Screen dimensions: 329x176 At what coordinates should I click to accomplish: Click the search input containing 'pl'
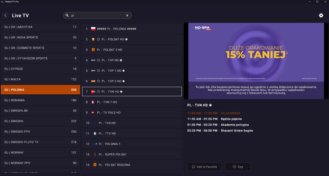click(x=97, y=16)
